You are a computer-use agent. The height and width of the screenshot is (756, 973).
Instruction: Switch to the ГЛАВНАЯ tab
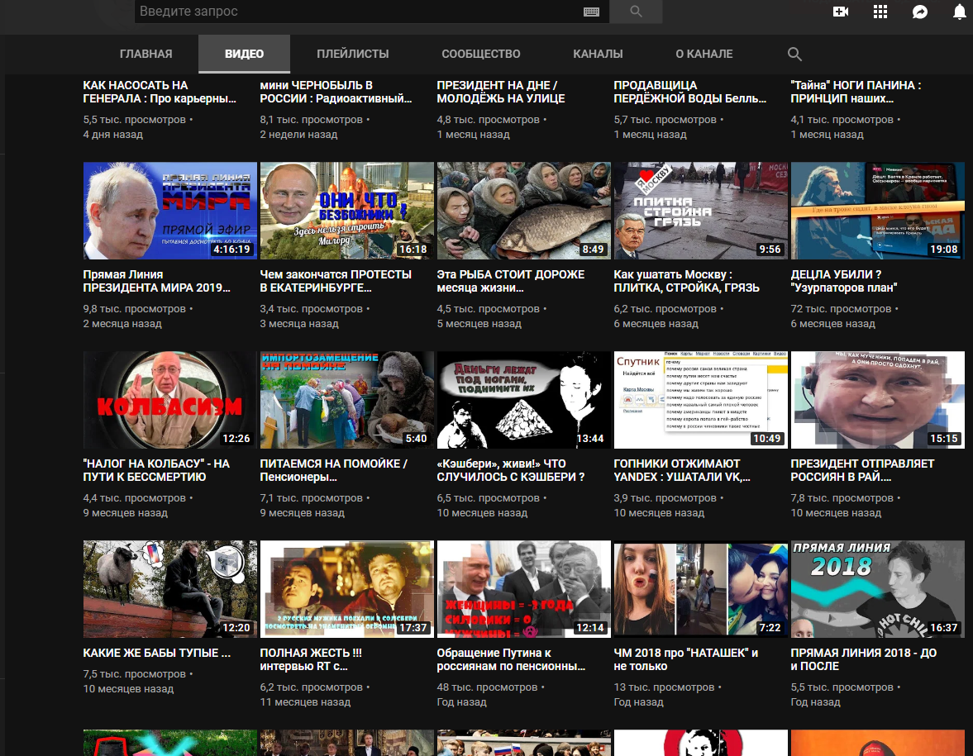coord(145,54)
